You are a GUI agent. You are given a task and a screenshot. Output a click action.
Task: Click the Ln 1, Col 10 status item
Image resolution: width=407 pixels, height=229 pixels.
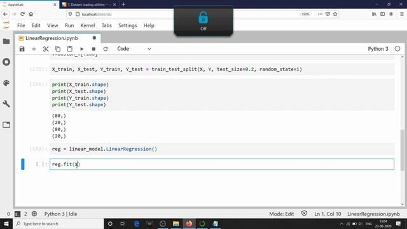tap(328, 214)
